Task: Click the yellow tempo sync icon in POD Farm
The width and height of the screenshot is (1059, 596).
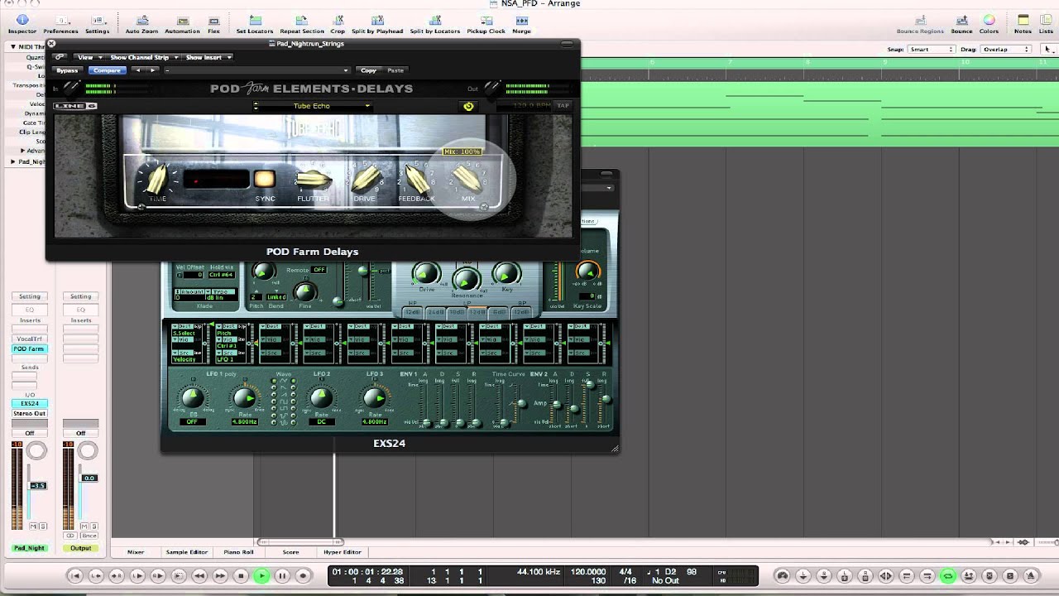Action: pyautogui.click(x=468, y=106)
